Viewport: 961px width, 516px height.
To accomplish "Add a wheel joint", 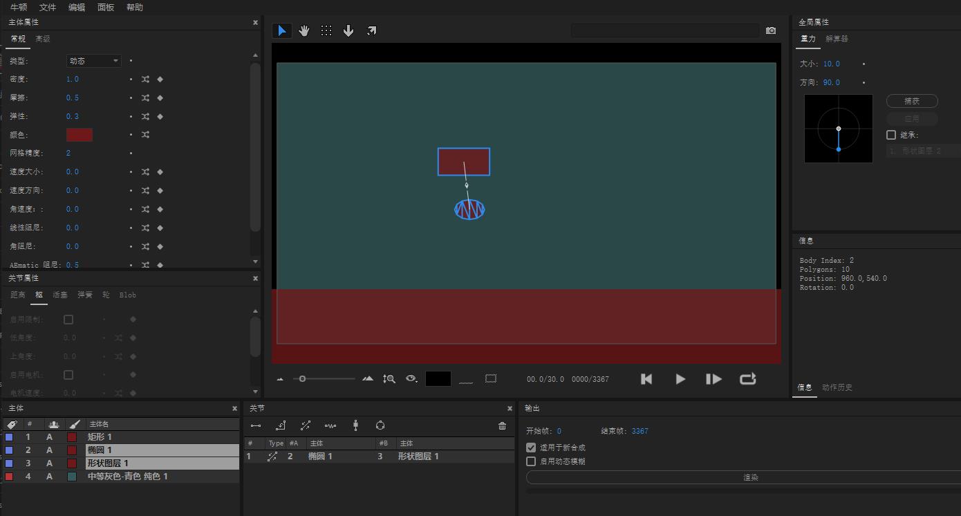I will pos(355,425).
